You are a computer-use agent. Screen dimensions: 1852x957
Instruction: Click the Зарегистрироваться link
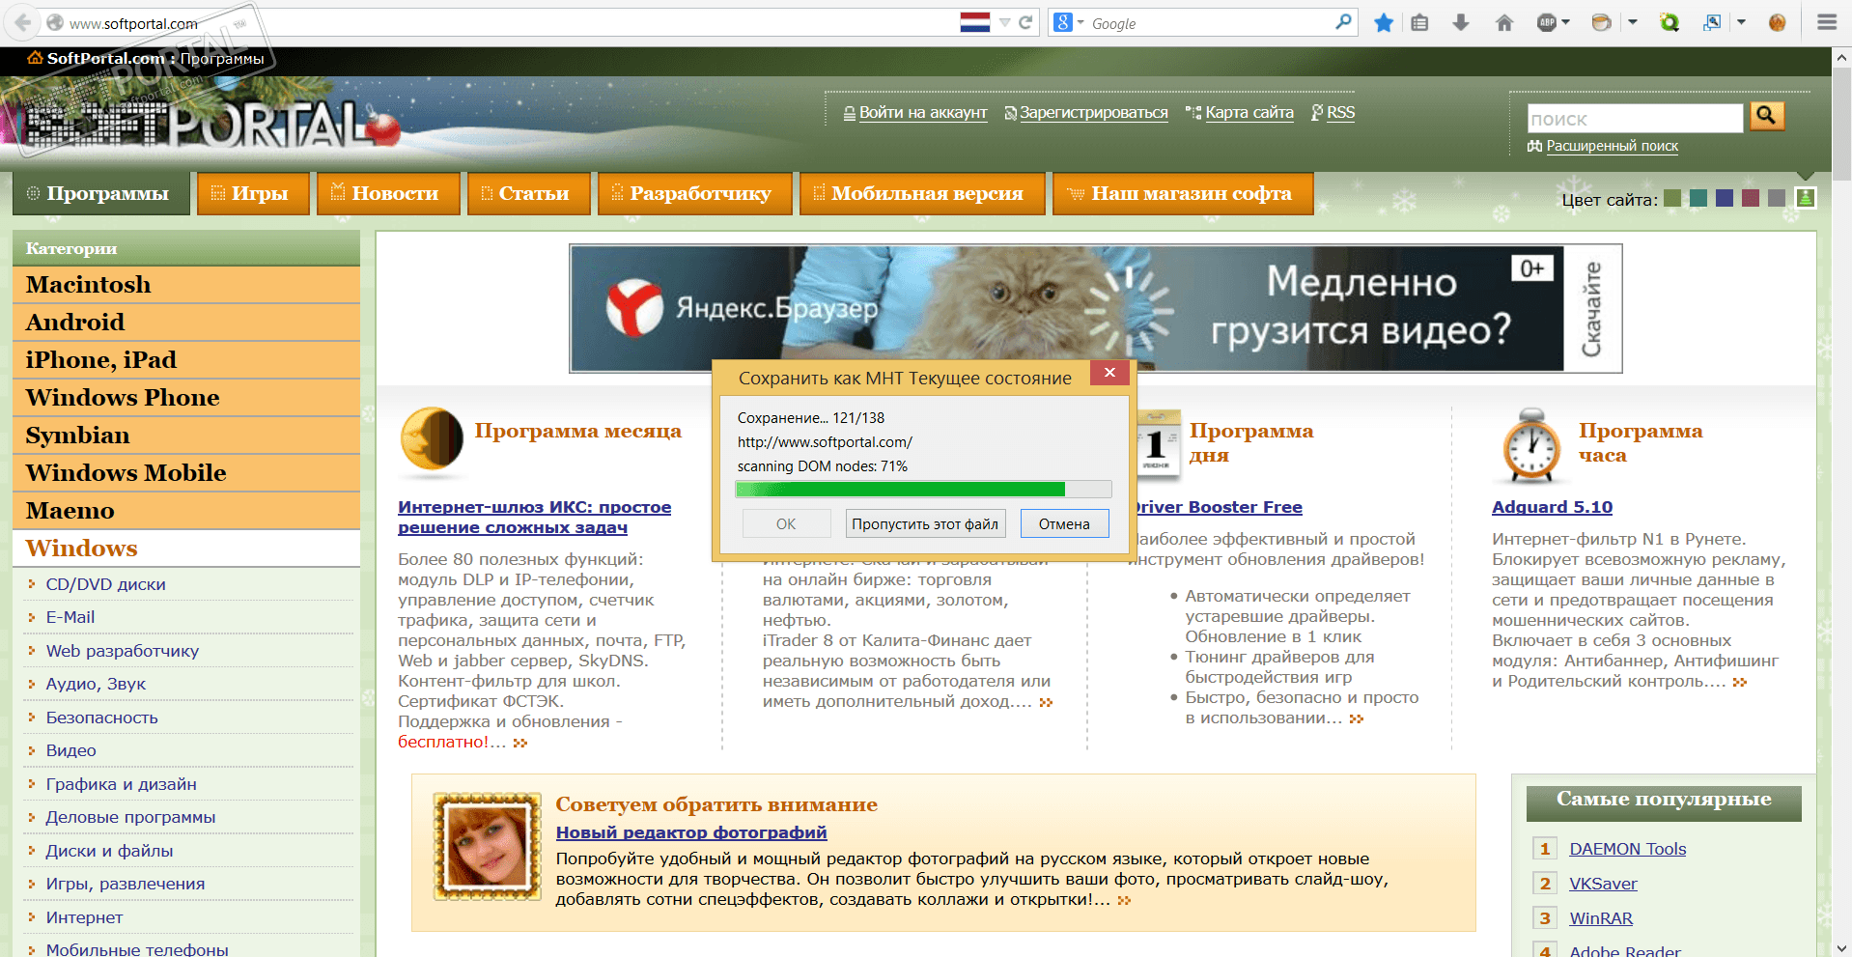1094,113
